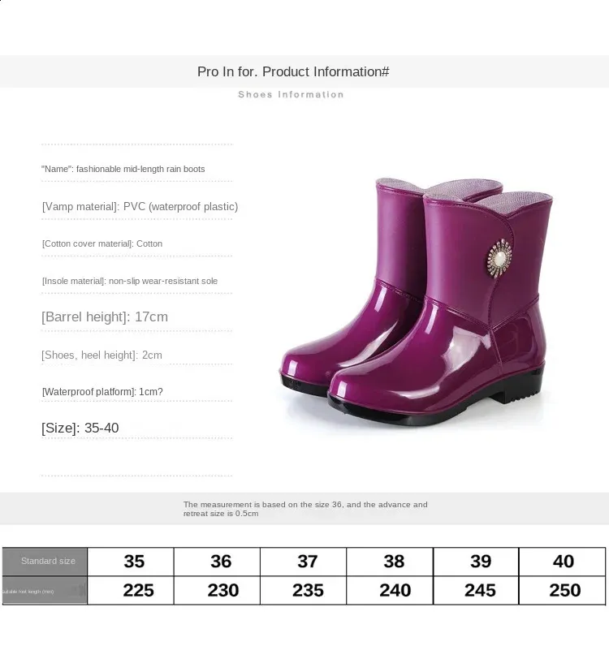Viewport: 609px width, 646px height.
Task: Click the Standard size header cell
Action: point(45,562)
